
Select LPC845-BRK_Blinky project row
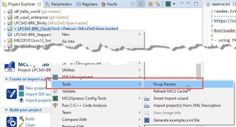[51, 23]
